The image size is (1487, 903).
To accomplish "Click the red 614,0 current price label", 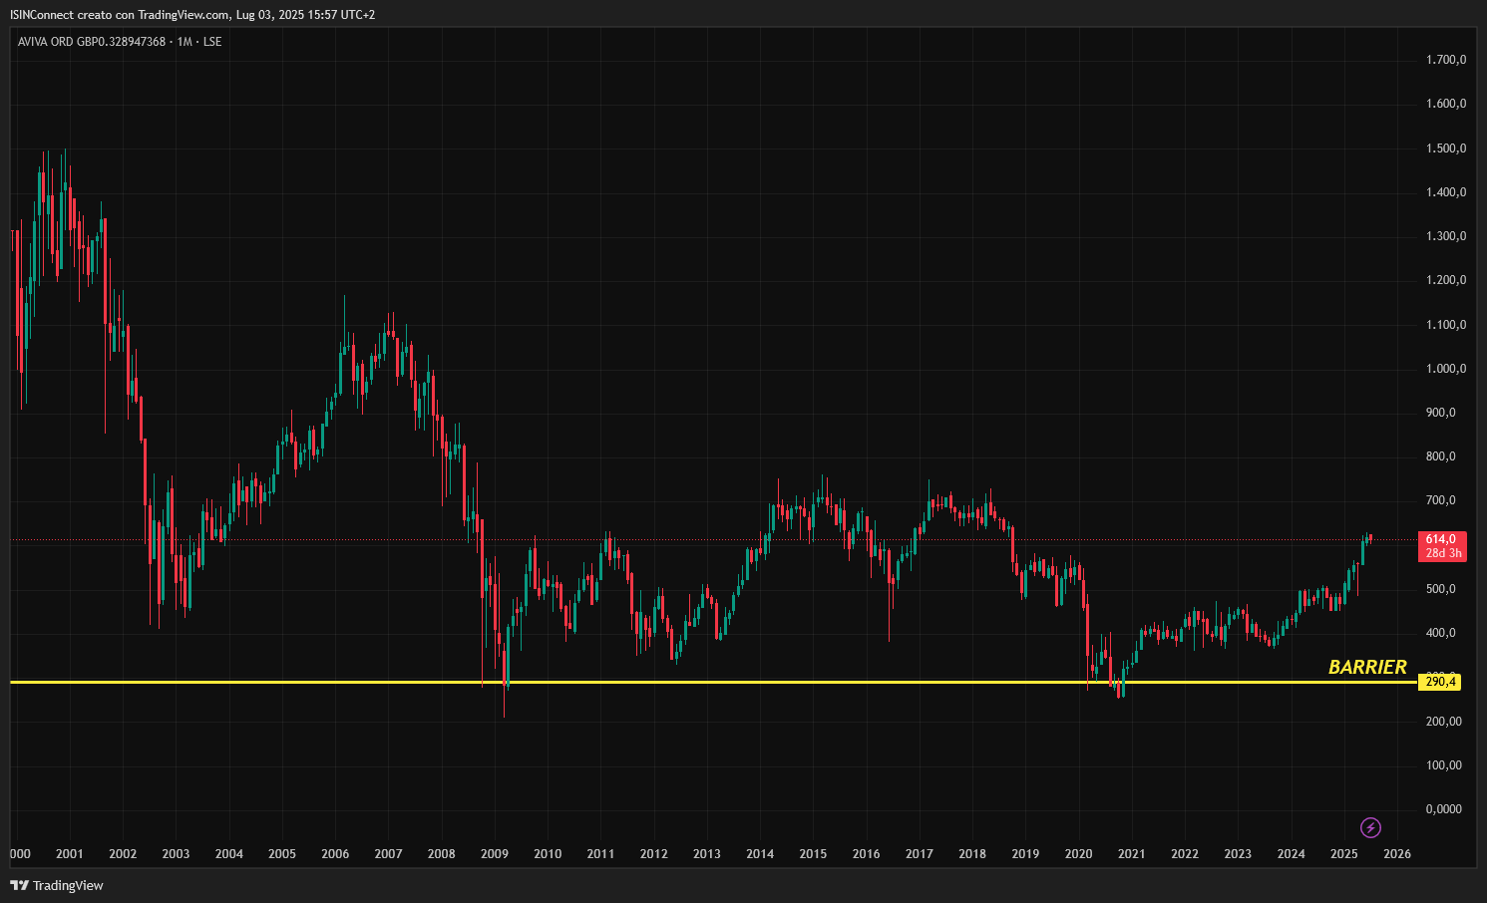I will pyautogui.click(x=1442, y=546).
